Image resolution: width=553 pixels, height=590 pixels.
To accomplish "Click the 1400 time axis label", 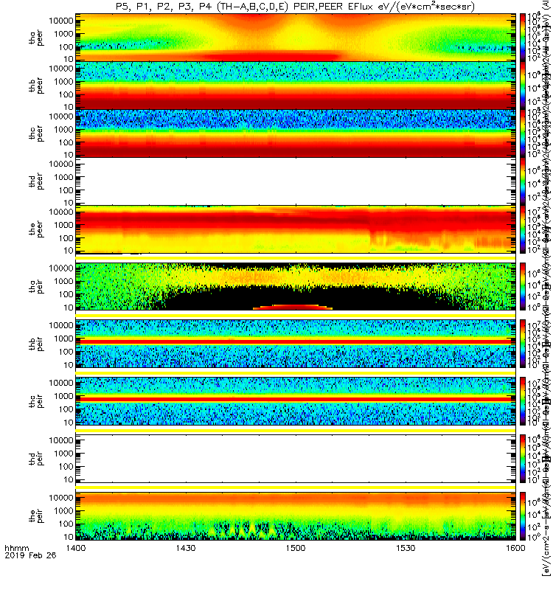I will coord(76,548).
